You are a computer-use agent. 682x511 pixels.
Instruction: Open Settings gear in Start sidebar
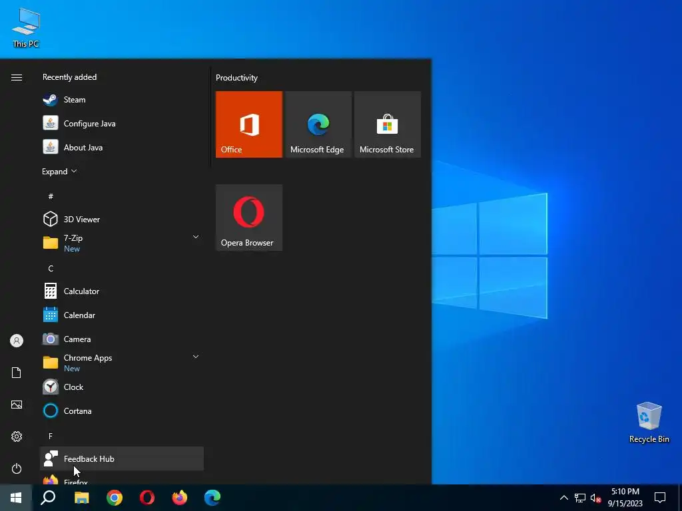pos(17,436)
